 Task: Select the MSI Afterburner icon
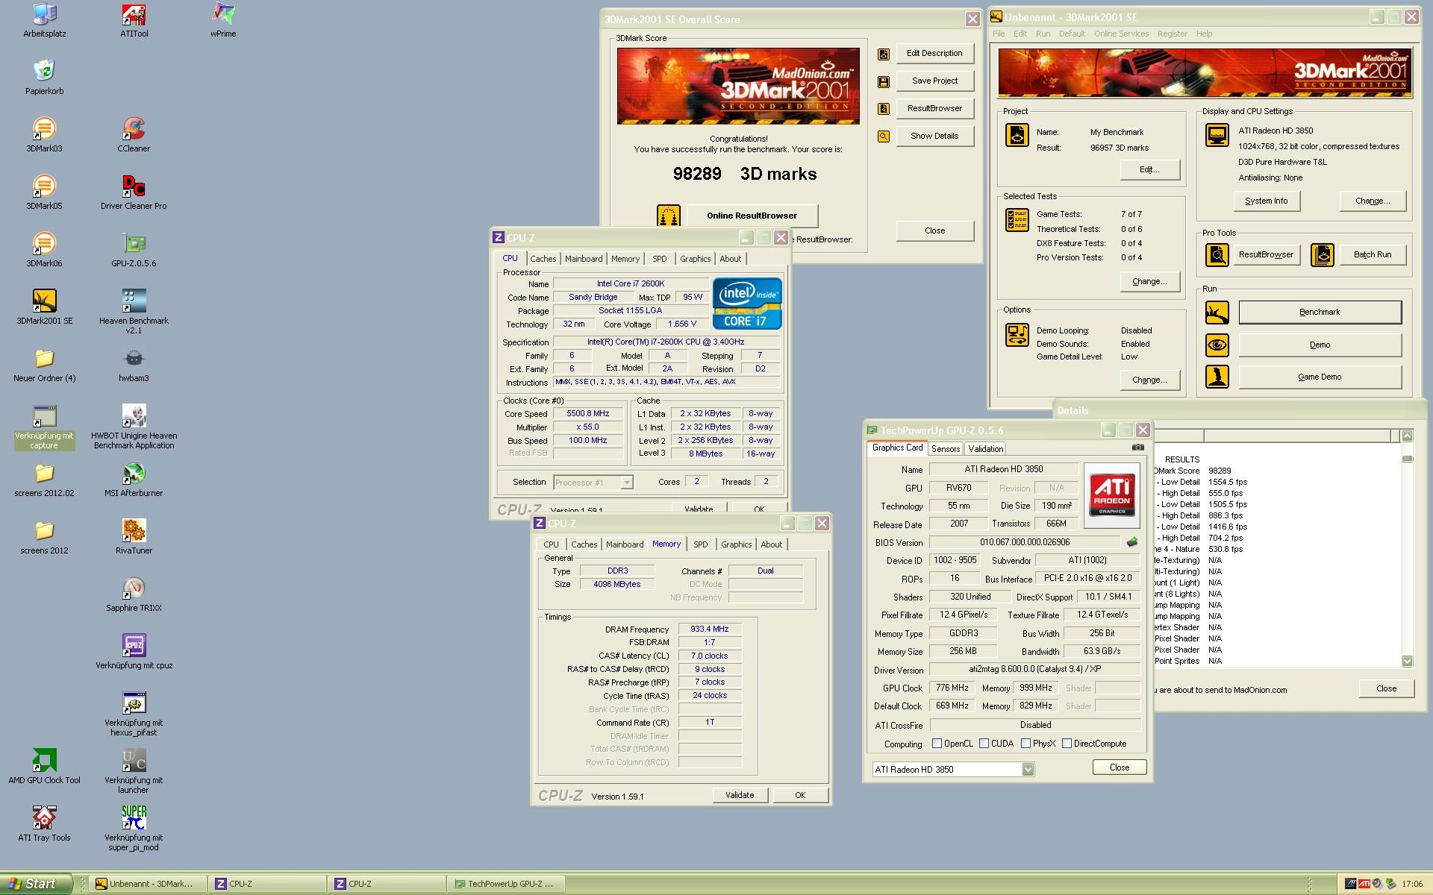tap(134, 480)
